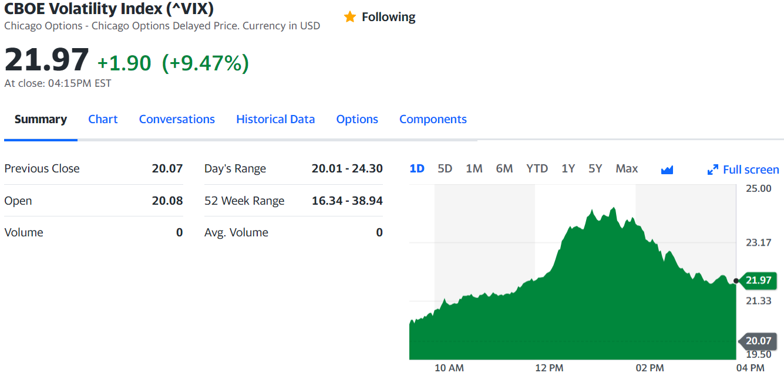
Task: Click the 19.50 y-axis label
Action: click(x=759, y=354)
